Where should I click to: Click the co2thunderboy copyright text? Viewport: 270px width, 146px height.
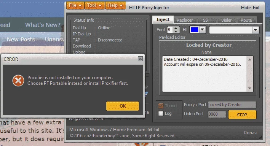[122, 136]
